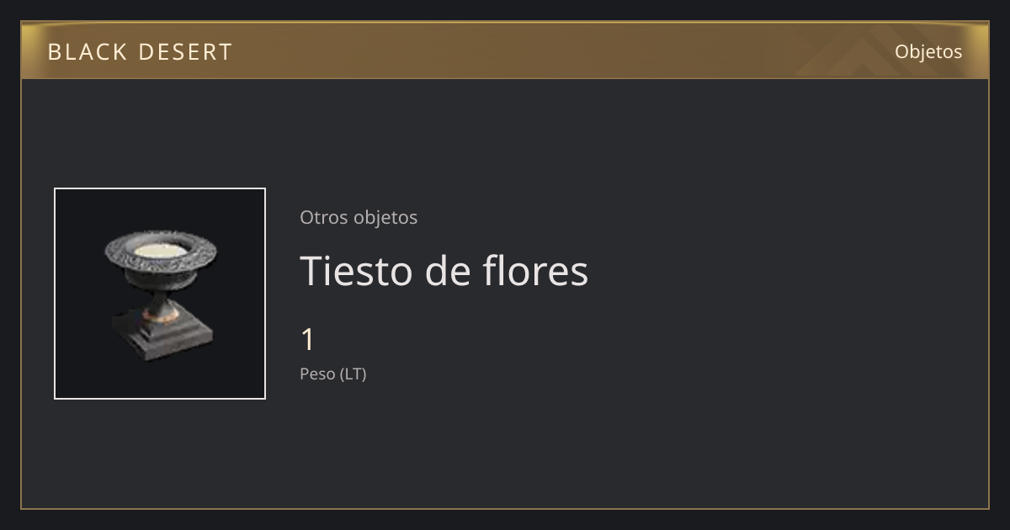The image size is (1010, 530).
Task: Click the flower pot item icon
Action: (160, 294)
